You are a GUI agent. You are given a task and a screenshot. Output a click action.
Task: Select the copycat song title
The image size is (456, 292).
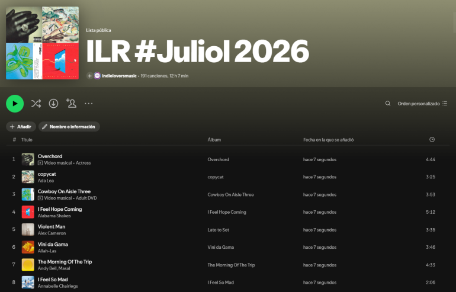pyautogui.click(x=47, y=174)
